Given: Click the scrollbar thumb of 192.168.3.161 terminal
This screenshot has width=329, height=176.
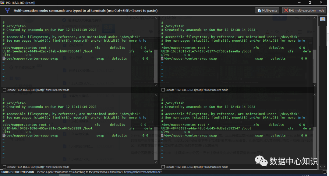Looking at the screenshot, I should (x=314, y=66).
